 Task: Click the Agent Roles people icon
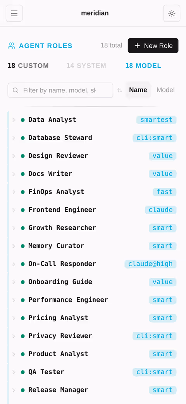pyautogui.click(x=11, y=46)
